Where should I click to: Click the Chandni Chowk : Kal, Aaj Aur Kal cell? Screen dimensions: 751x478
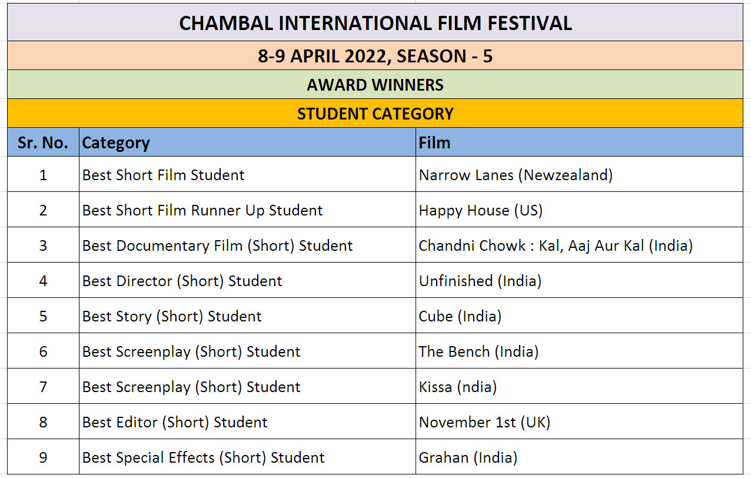click(579, 245)
